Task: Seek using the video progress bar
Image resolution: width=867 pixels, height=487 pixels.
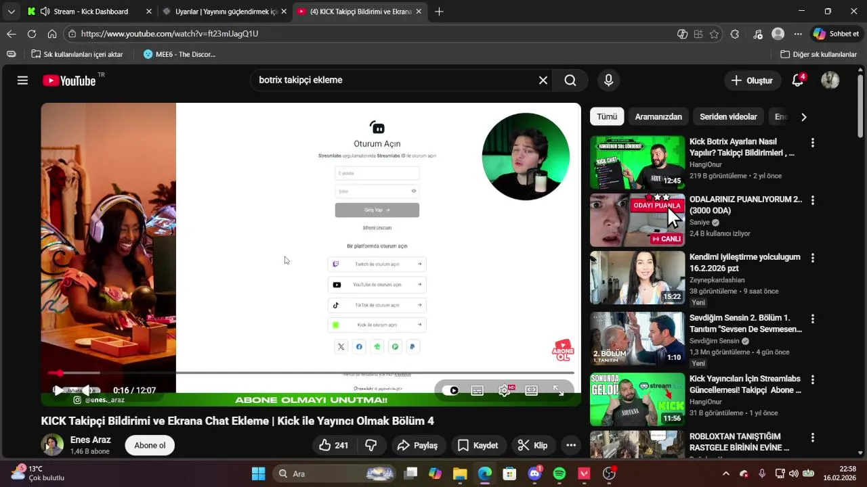Action: point(311,373)
